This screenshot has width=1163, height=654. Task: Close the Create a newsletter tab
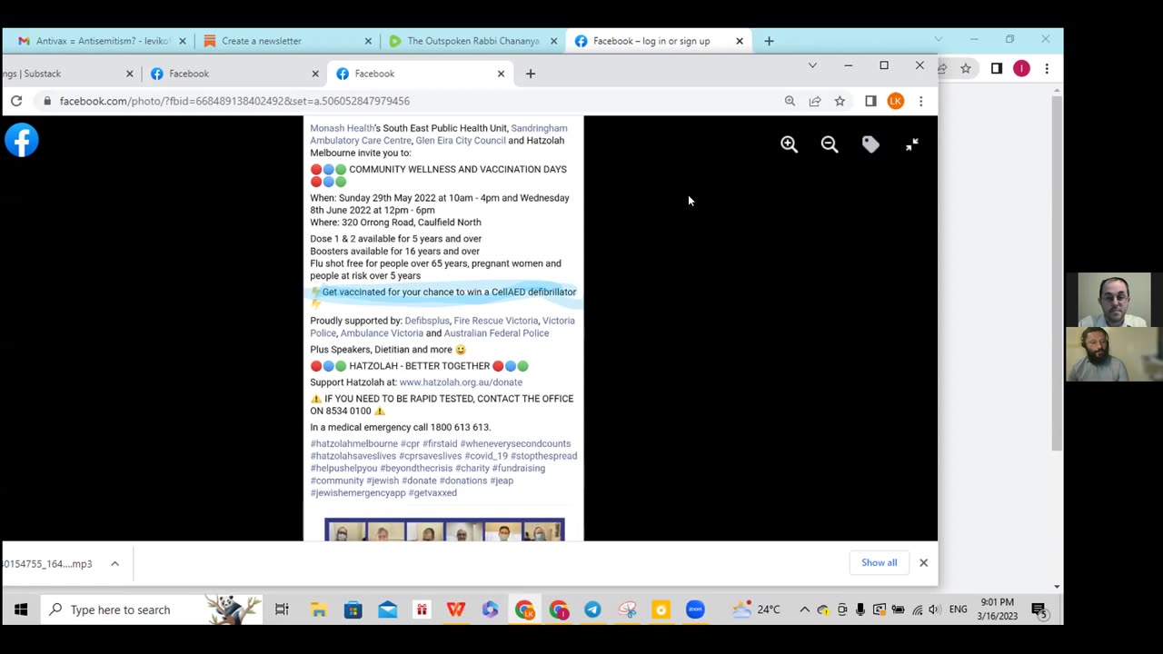click(368, 41)
